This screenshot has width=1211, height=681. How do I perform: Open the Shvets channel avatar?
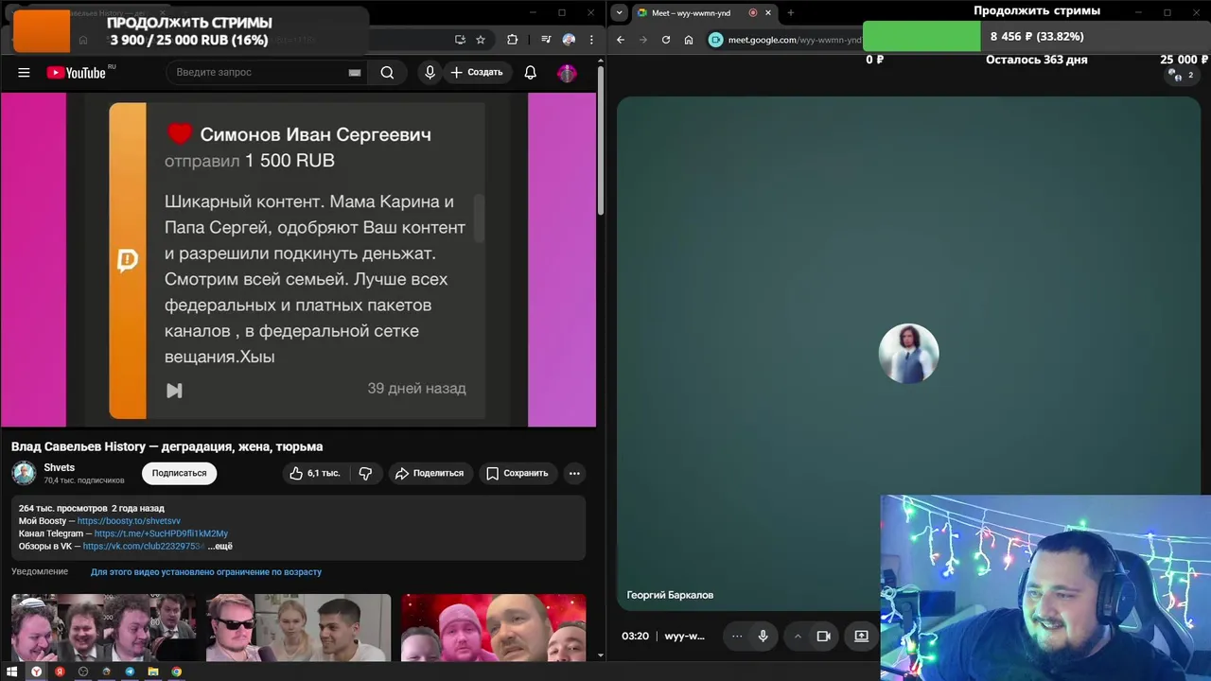pos(24,473)
